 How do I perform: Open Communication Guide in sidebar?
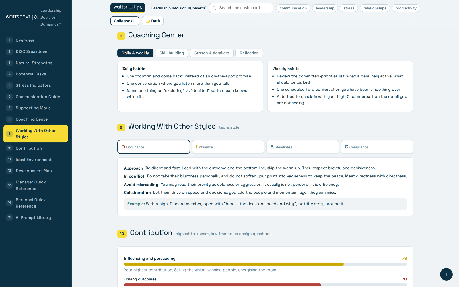tap(36, 97)
